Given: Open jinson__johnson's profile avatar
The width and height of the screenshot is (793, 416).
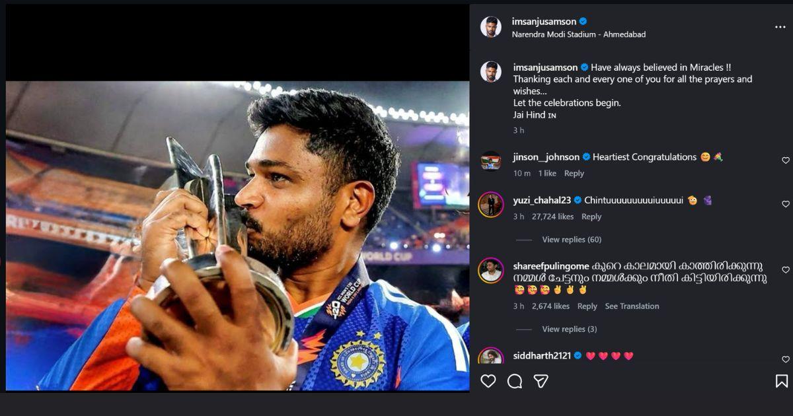Looking at the screenshot, I should pos(491,160).
